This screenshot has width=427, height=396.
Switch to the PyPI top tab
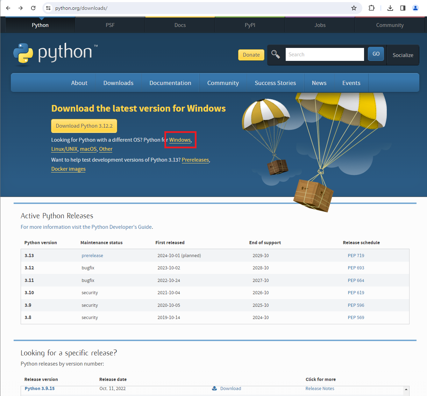[250, 25]
